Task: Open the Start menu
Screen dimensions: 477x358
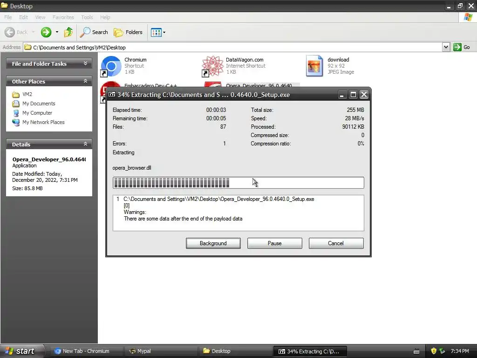Action: (21, 351)
